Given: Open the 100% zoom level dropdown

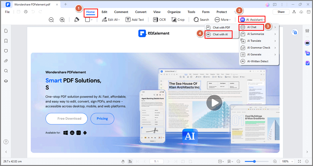Looking at the screenshot, I should (x=287, y=161).
